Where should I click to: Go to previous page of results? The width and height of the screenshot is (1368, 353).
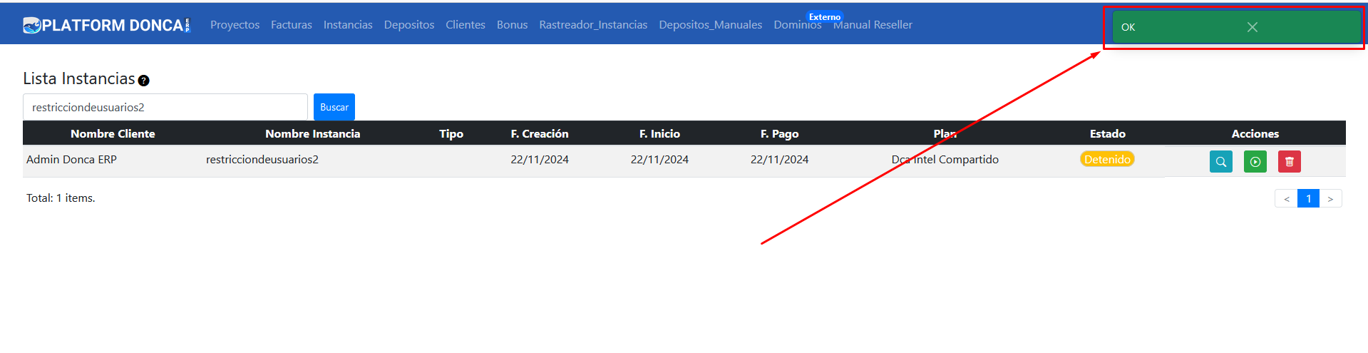click(1286, 199)
